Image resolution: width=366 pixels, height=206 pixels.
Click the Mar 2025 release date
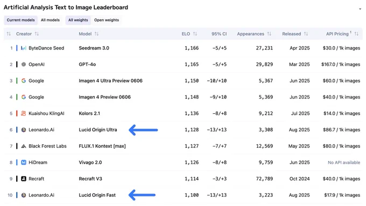pyautogui.click(x=299, y=64)
